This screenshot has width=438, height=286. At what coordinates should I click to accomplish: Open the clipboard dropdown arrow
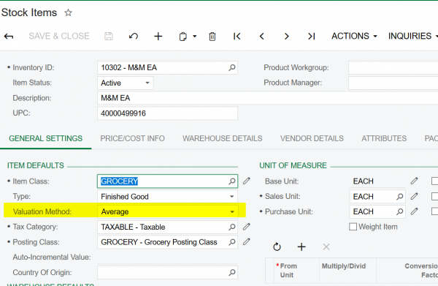click(x=195, y=37)
